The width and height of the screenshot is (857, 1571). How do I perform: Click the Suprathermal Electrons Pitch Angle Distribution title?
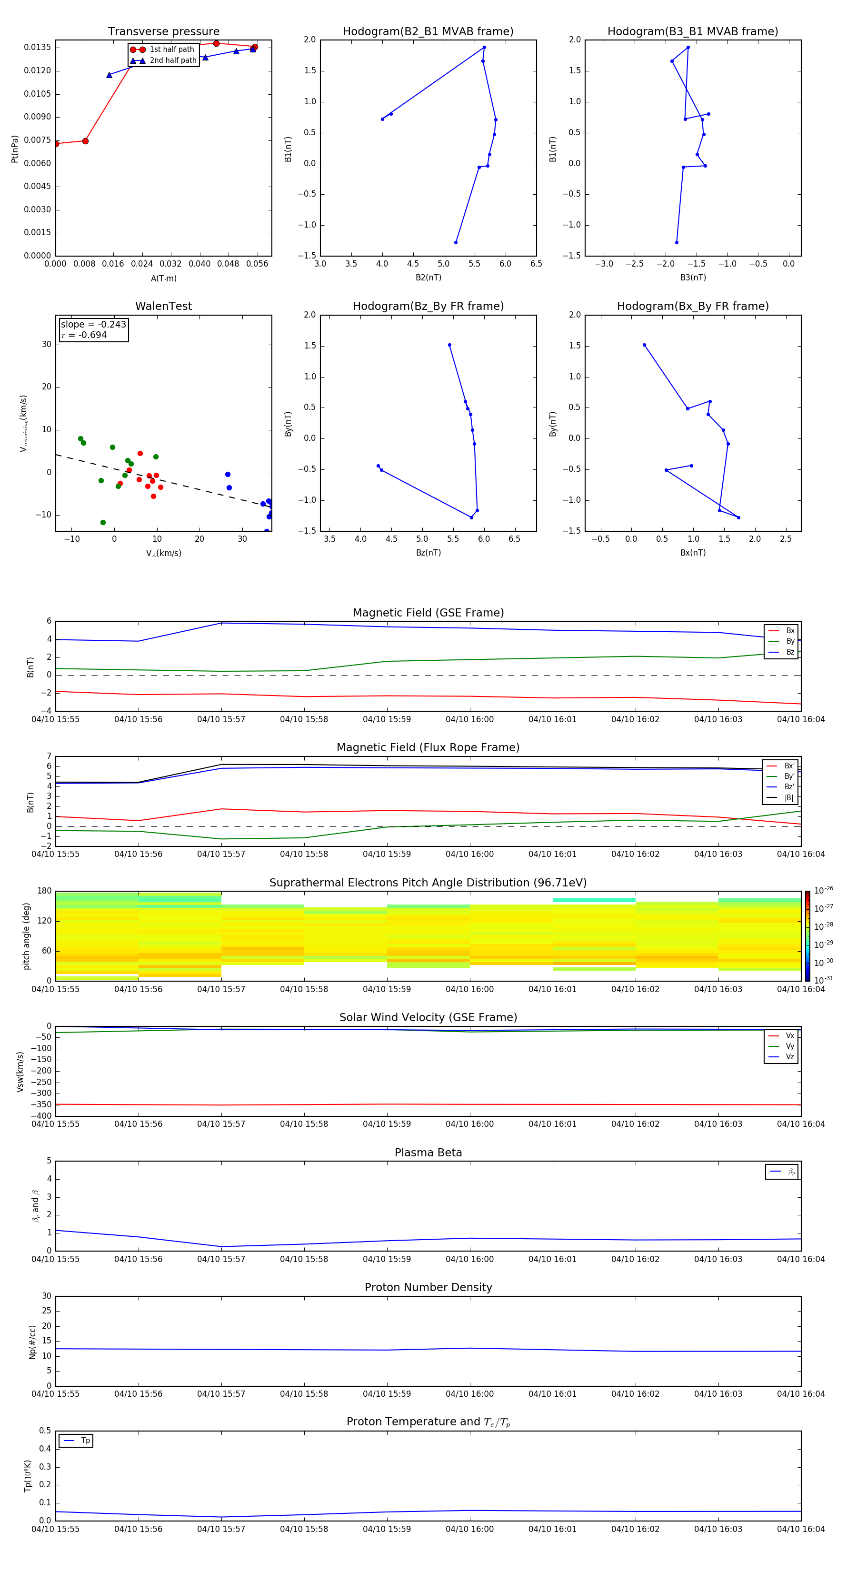pyautogui.click(x=428, y=883)
